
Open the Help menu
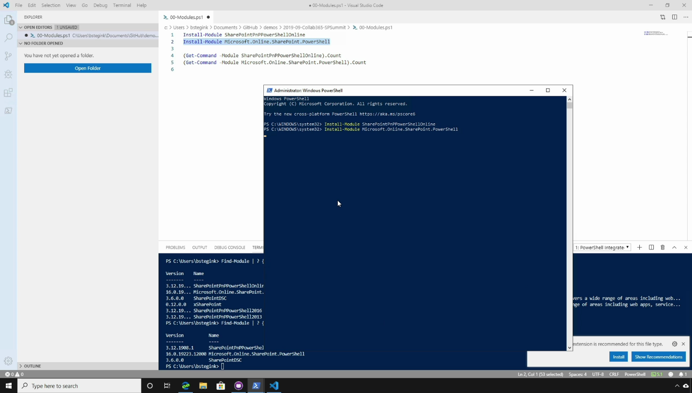coord(142,5)
